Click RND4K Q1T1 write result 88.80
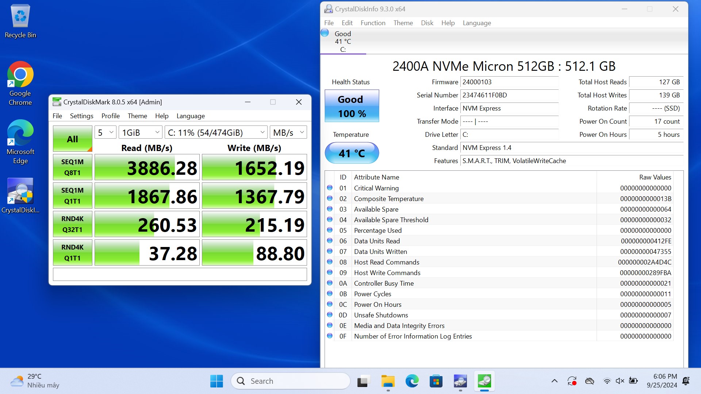The width and height of the screenshot is (701, 394). coord(254,252)
